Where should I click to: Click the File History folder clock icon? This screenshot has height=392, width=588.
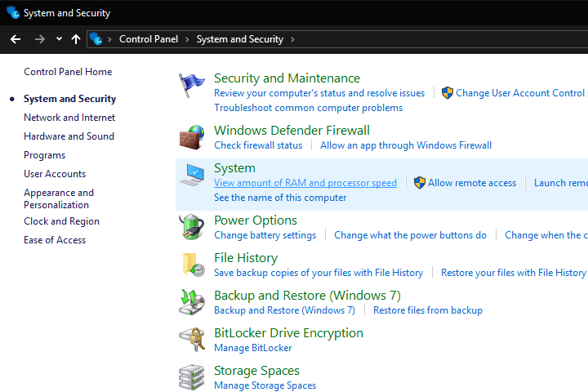click(193, 265)
